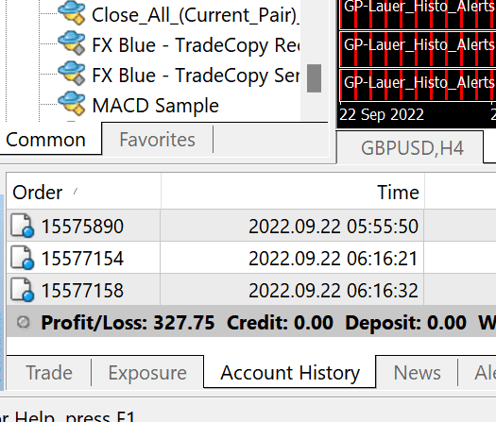
Task: Click the Profit/Loss: 327.75 summary text
Action: (x=128, y=323)
